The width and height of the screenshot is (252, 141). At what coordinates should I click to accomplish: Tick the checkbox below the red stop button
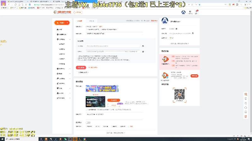point(77,72)
